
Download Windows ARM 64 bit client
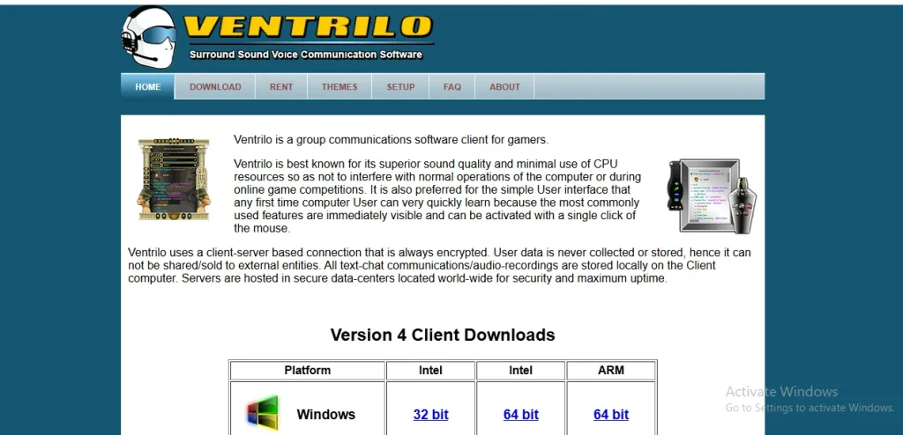click(611, 414)
